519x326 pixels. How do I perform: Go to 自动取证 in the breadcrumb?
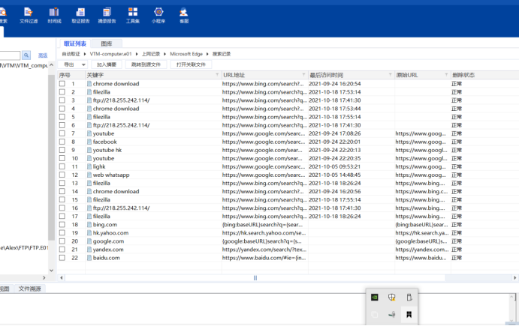point(71,54)
